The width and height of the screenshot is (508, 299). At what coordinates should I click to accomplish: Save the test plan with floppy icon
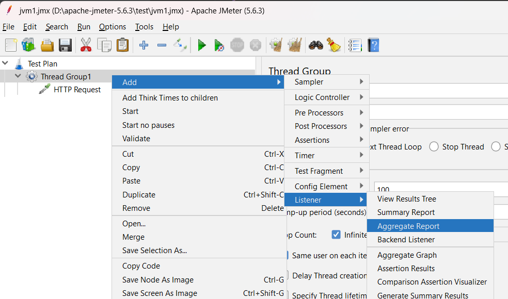[x=65, y=45]
